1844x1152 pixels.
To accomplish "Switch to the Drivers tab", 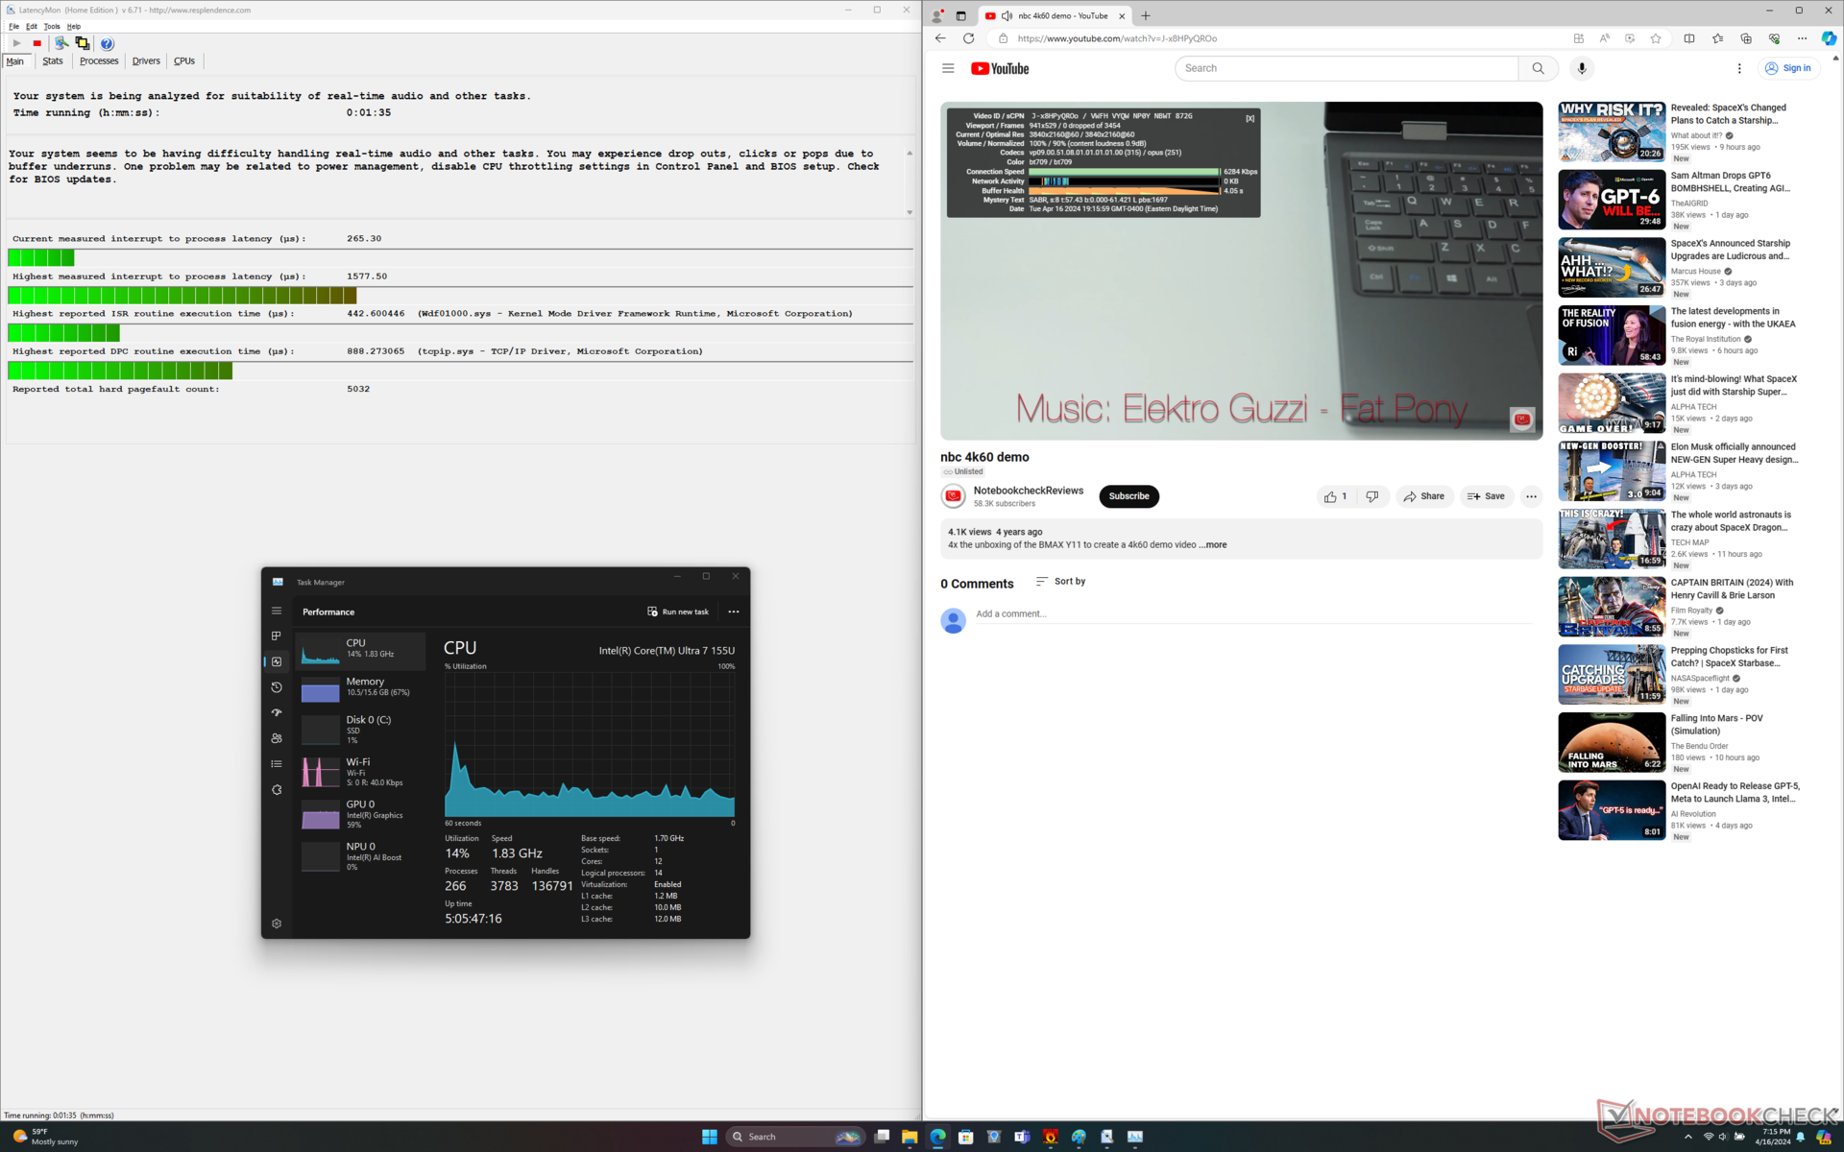I will coord(146,61).
